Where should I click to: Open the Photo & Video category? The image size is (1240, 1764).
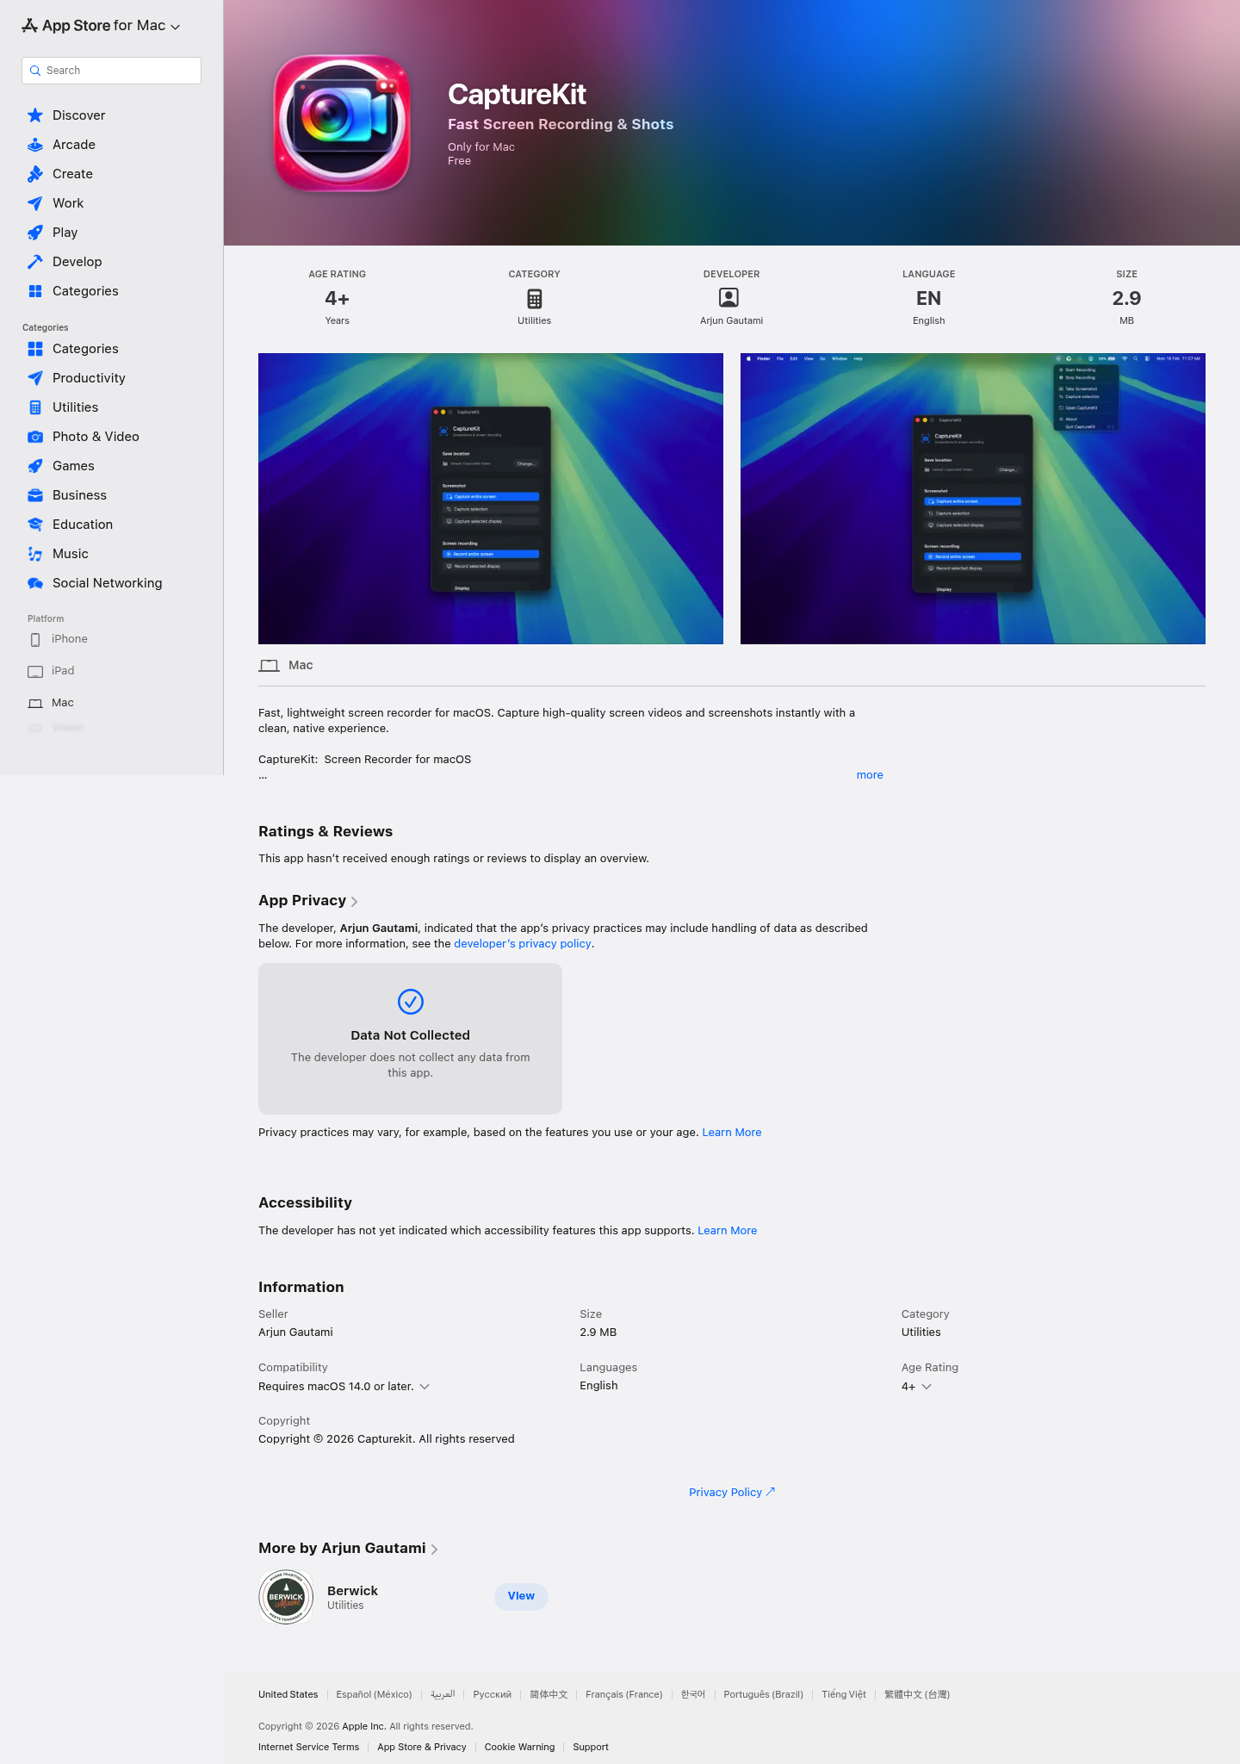[x=112, y=437]
